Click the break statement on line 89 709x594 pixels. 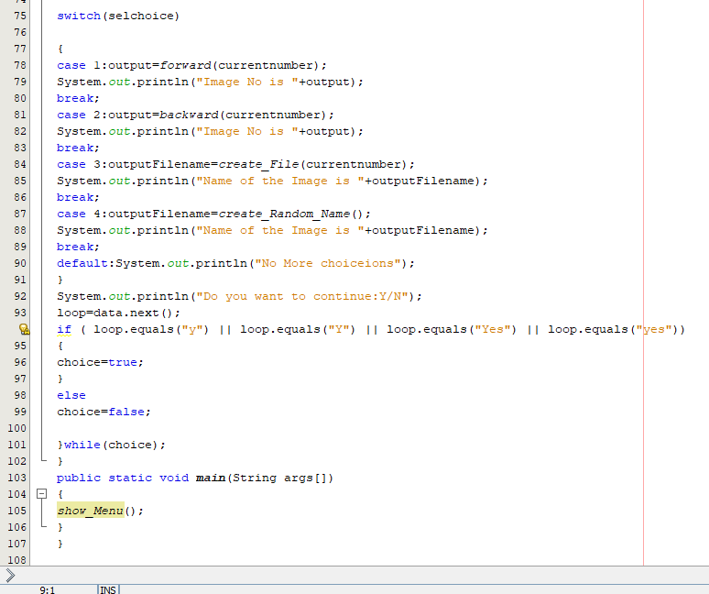coord(78,247)
